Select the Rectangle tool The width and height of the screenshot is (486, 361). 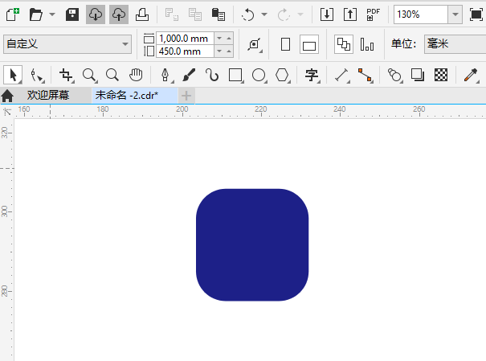tap(235, 76)
